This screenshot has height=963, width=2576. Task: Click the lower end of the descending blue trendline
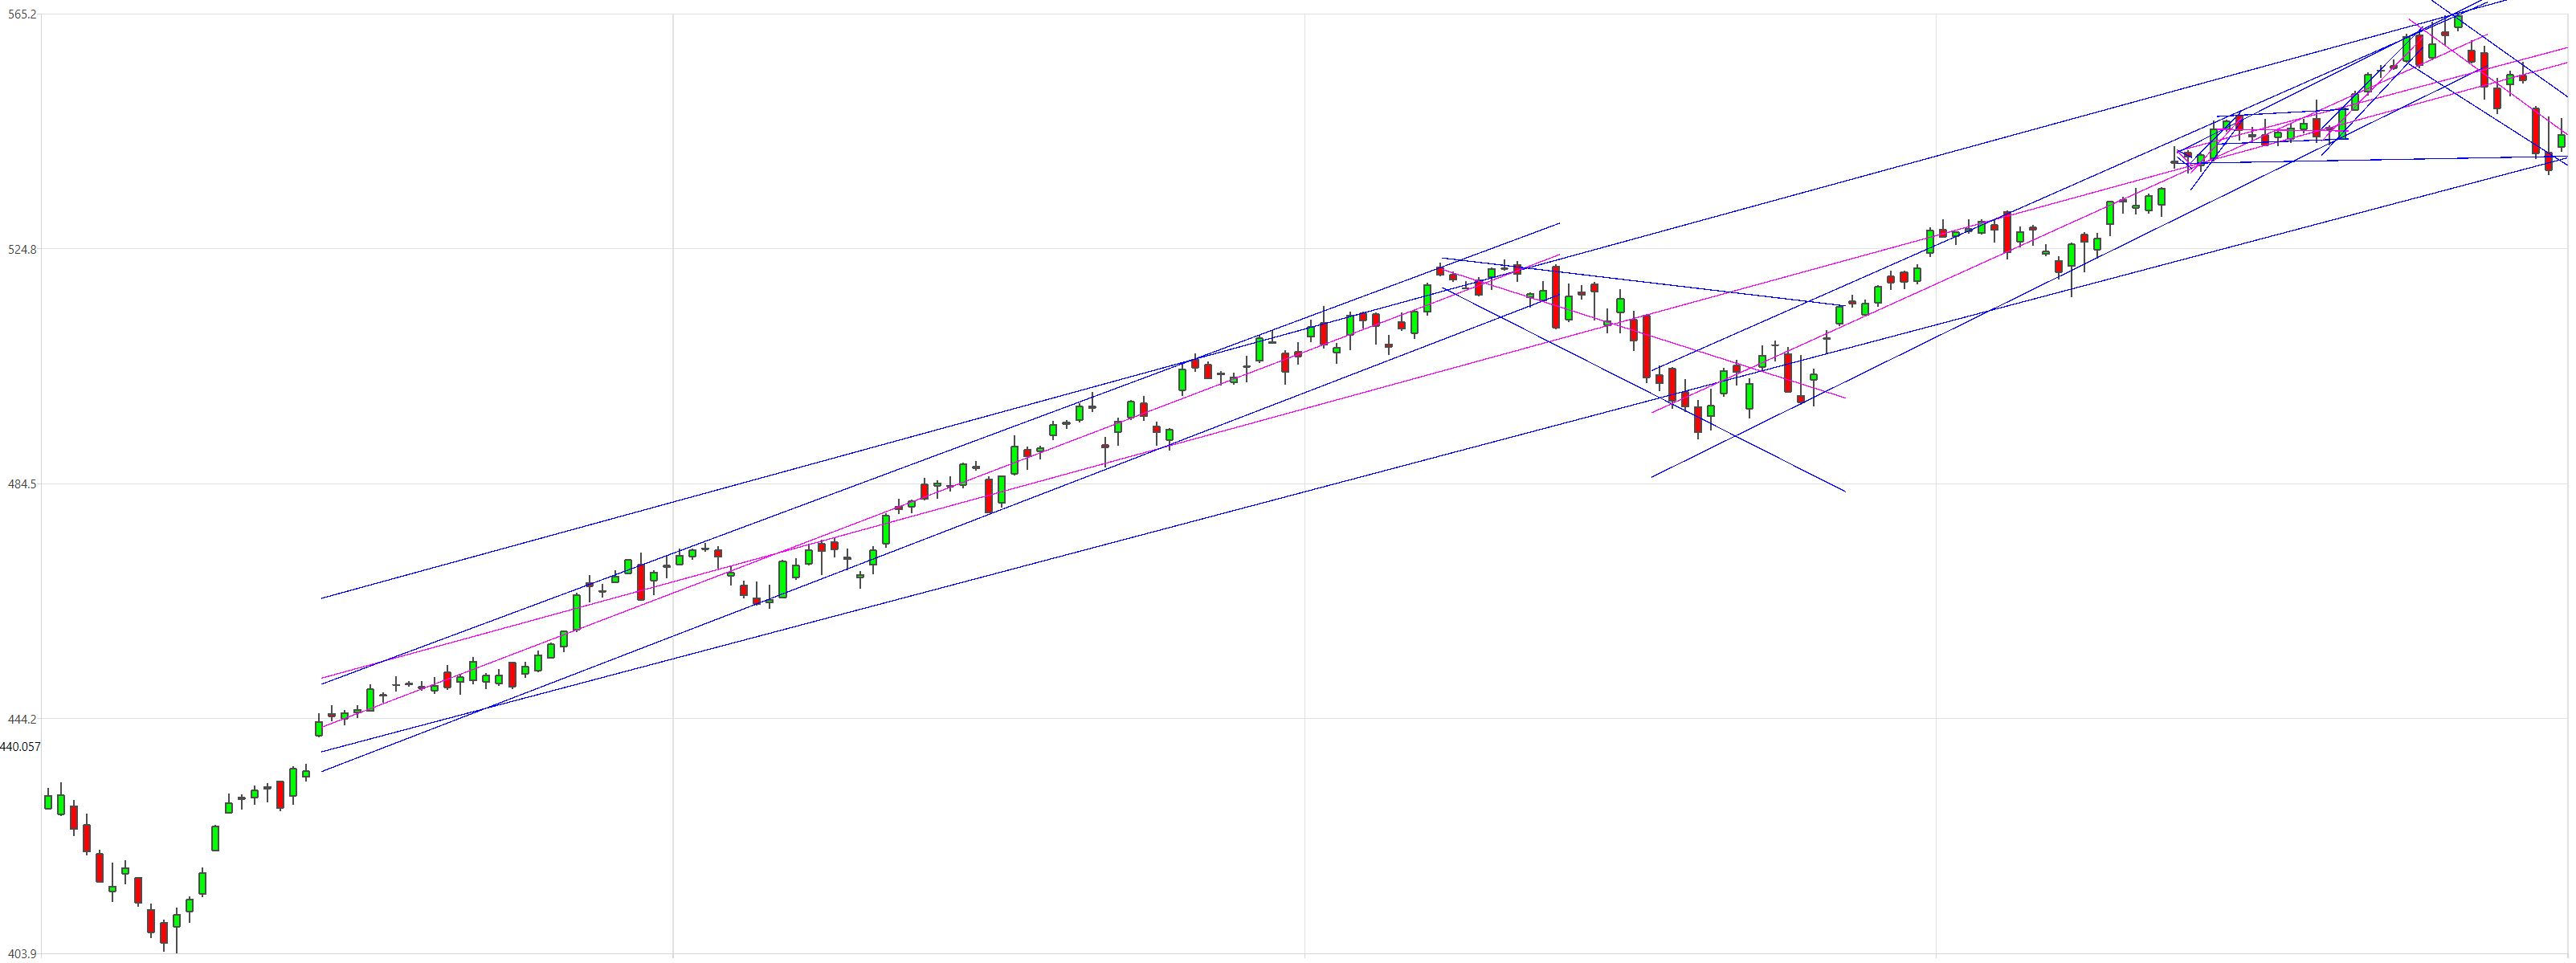(1844, 491)
